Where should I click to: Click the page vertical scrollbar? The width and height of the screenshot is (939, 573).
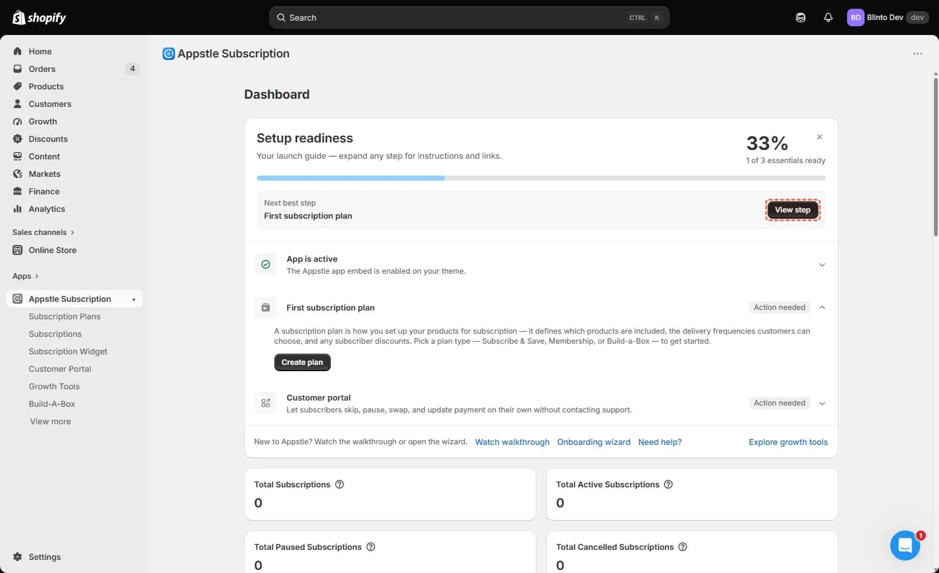[x=935, y=156]
